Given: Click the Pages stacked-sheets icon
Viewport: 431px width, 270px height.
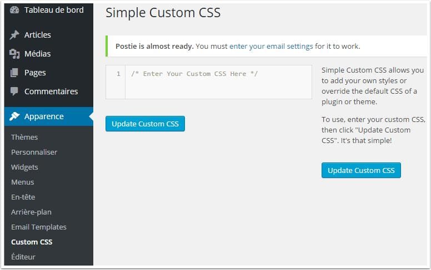Looking at the screenshot, I should tap(14, 73).
